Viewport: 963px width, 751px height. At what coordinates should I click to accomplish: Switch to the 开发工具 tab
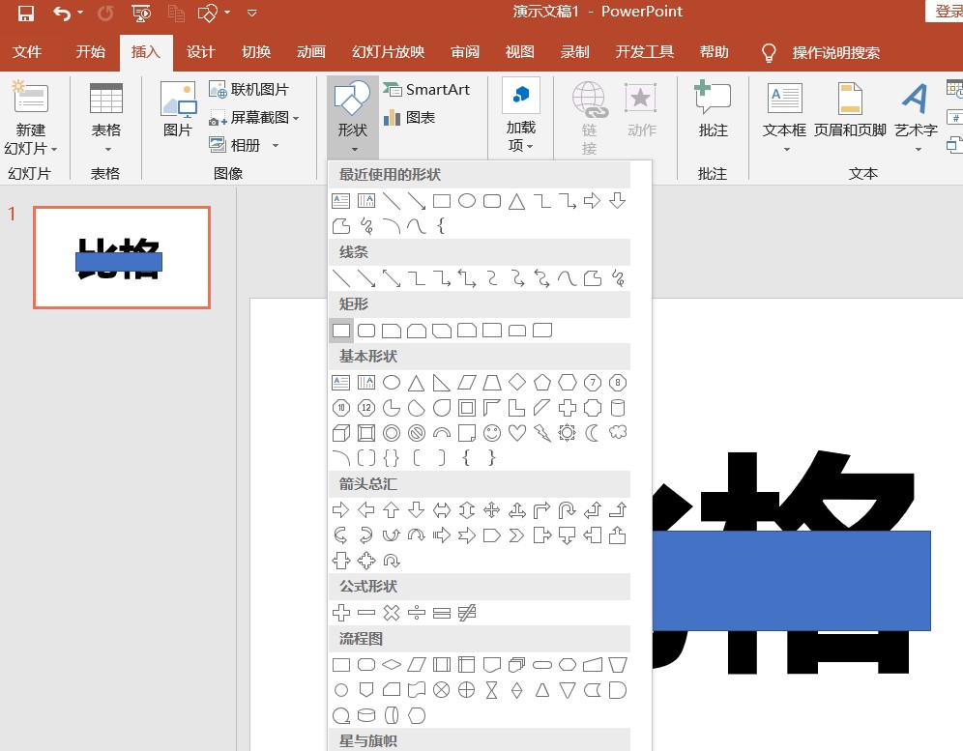tap(645, 52)
